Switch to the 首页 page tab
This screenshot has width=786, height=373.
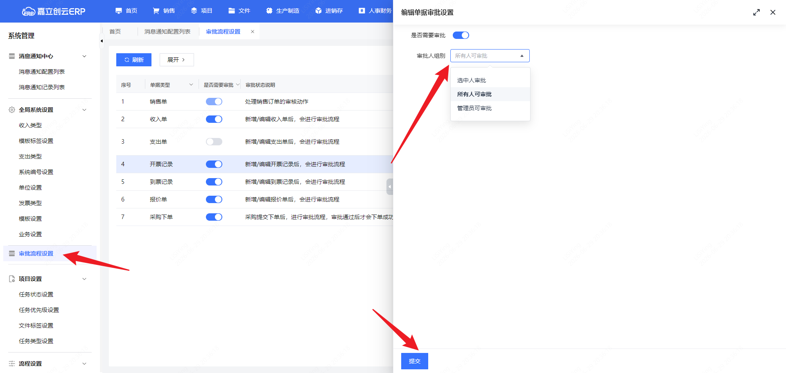click(x=115, y=32)
